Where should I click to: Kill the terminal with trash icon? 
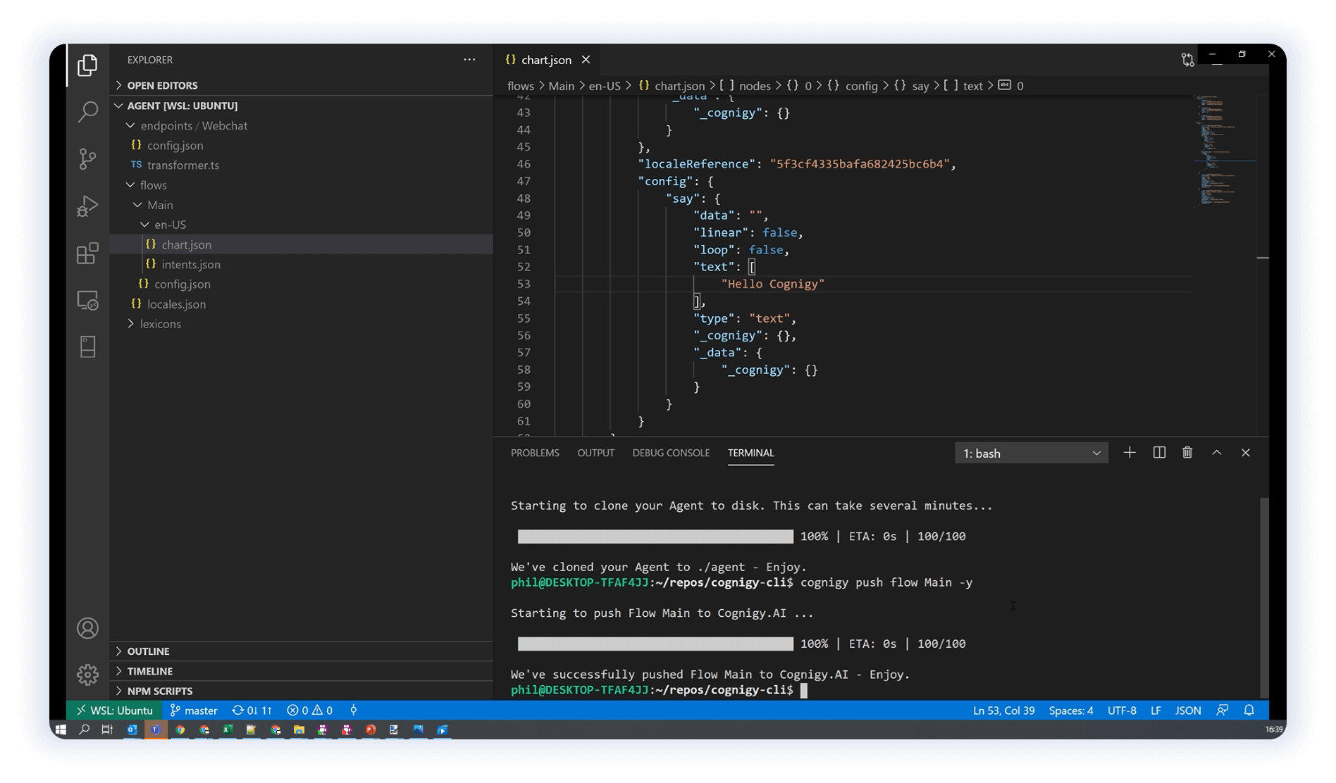[x=1187, y=453]
